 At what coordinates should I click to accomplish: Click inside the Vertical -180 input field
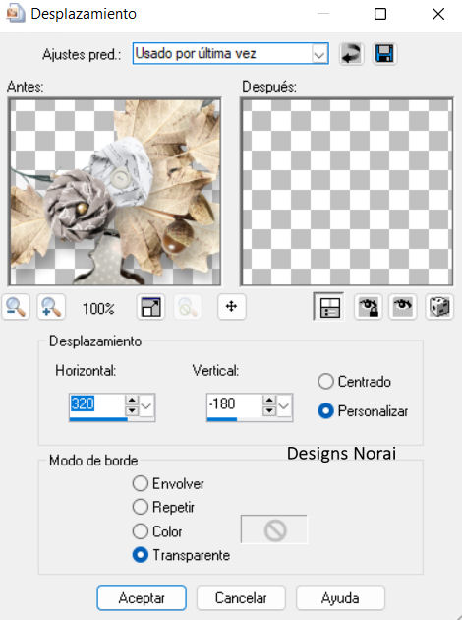click(234, 404)
